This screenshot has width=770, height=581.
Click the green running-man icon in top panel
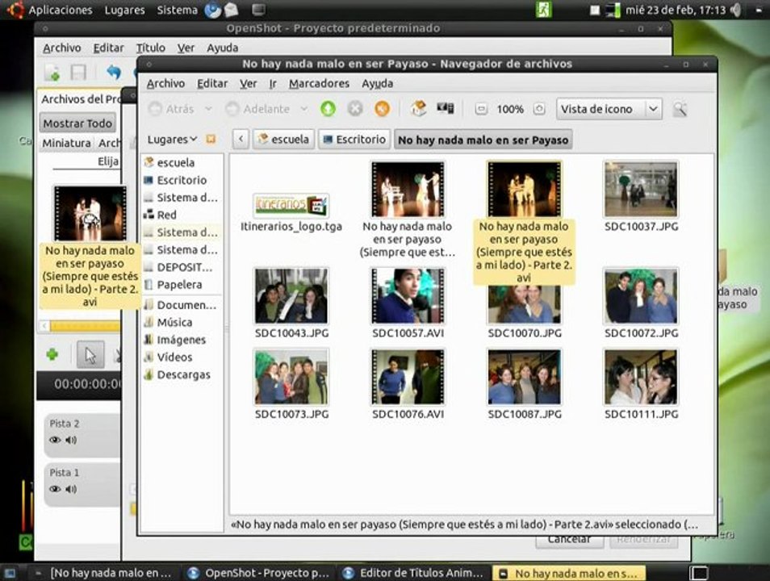pyautogui.click(x=544, y=10)
